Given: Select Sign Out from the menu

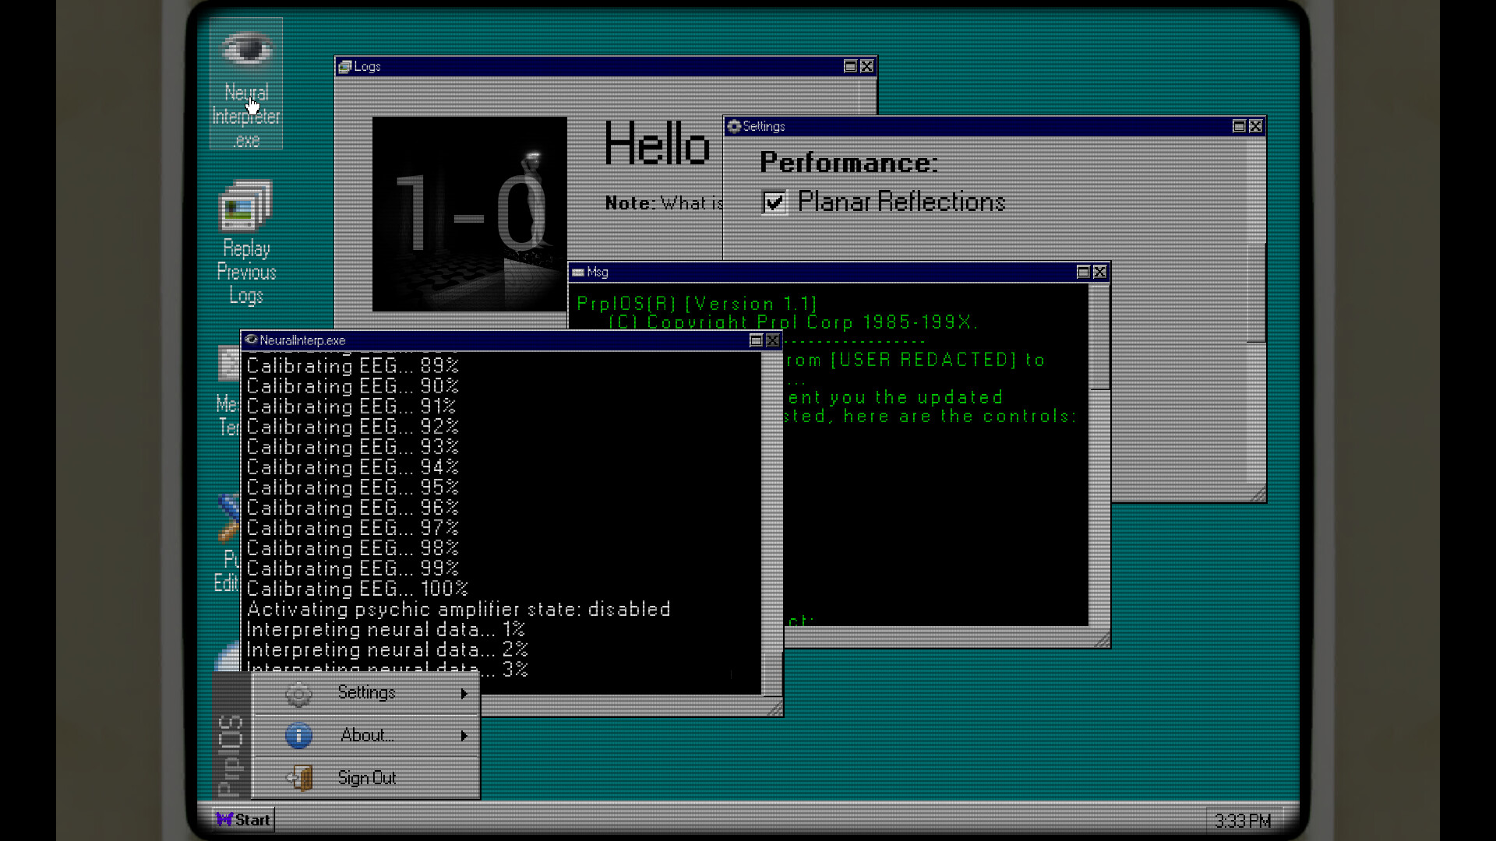Looking at the screenshot, I should point(366,777).
